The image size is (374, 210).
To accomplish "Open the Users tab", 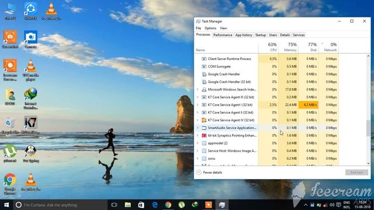I will pyautogui.click(x=273, y=35).
